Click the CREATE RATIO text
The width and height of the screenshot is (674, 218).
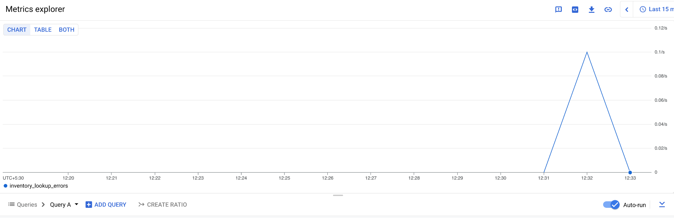click(x=167, y=205)
